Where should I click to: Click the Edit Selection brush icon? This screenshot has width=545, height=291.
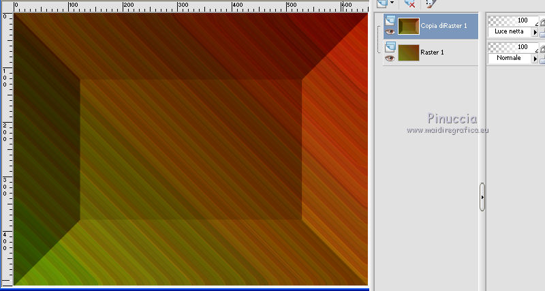pyautogui.click(x=431, y=3)
